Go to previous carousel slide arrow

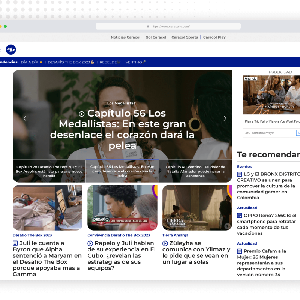[25, 118]
